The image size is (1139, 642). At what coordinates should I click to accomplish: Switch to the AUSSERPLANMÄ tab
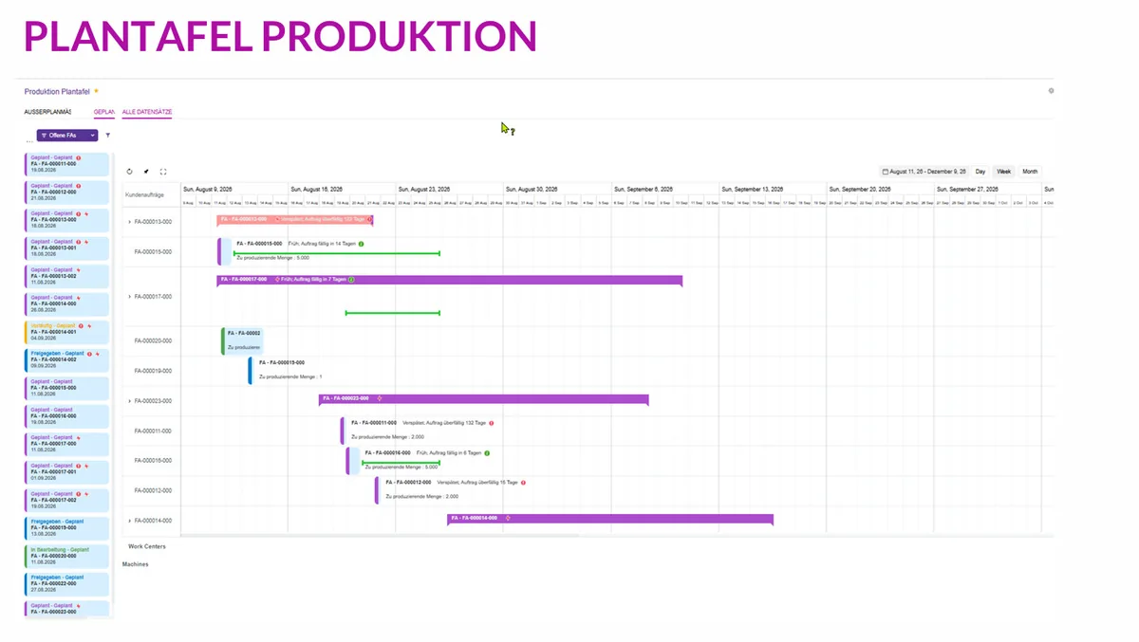47,112
